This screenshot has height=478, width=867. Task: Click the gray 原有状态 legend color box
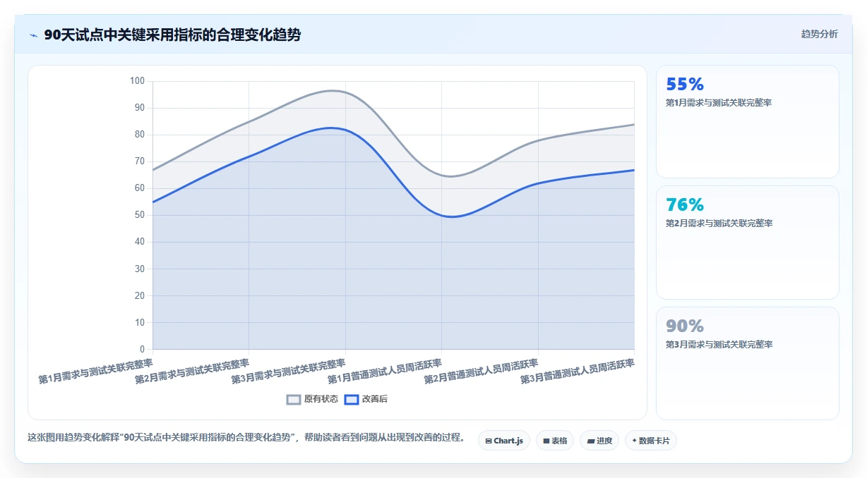pos(294,400)
